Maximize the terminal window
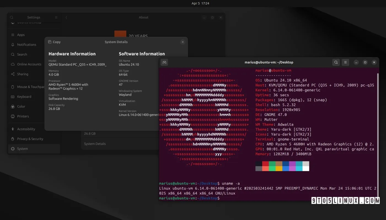Image resolution: width=386 pixels, height=220 pixels. 365,62
